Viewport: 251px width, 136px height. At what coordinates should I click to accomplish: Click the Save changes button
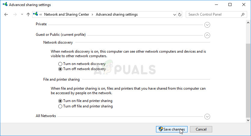pyautogui.click(x=172, y=129)
